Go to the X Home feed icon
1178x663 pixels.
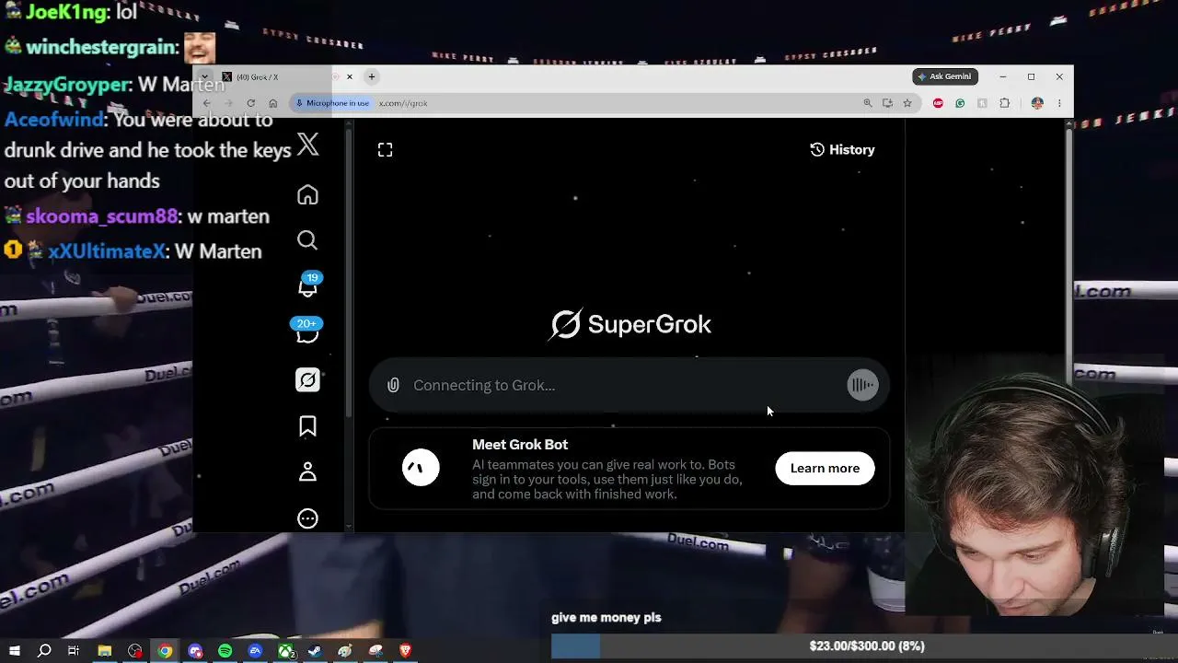tap(307, 195)
